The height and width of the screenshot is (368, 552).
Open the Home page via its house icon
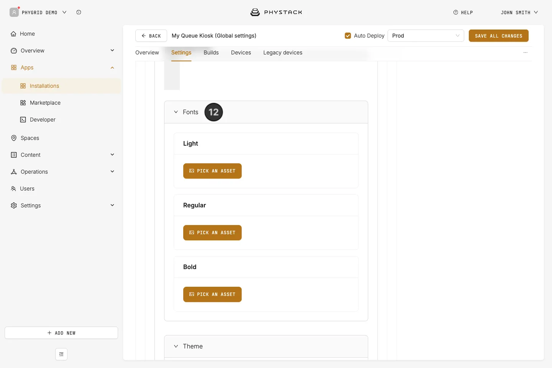tap(13, 34)
